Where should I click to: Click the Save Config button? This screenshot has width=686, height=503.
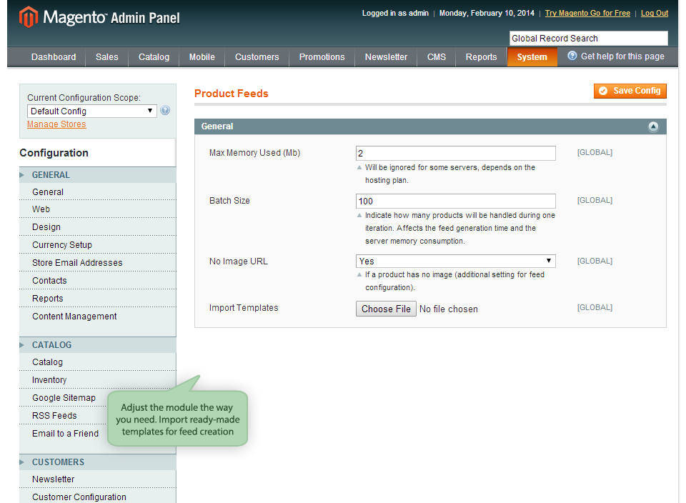(x=630, y=91)
